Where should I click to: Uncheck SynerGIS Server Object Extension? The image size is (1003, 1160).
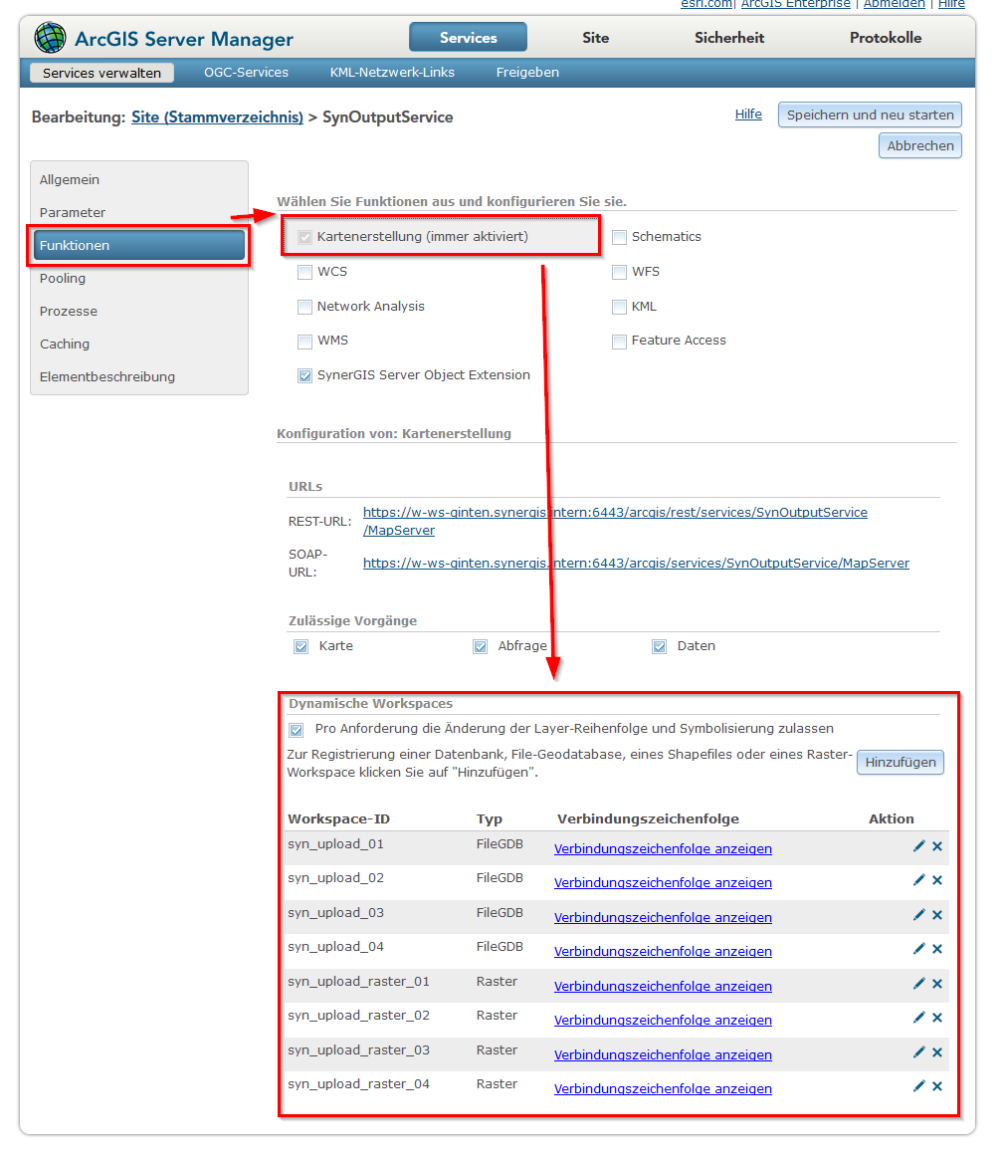[x=304, y=374]
